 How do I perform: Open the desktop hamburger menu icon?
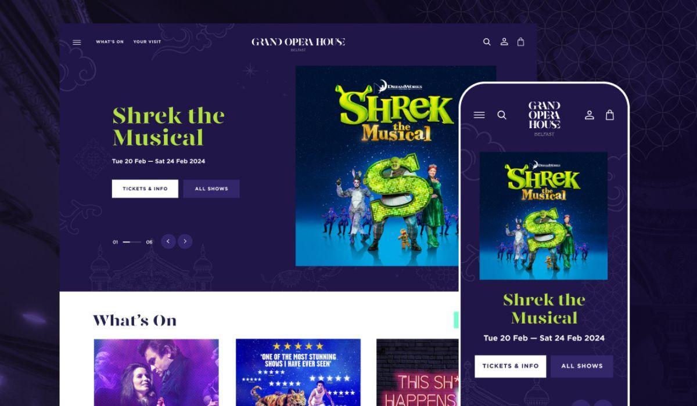(x=77, y=42)
